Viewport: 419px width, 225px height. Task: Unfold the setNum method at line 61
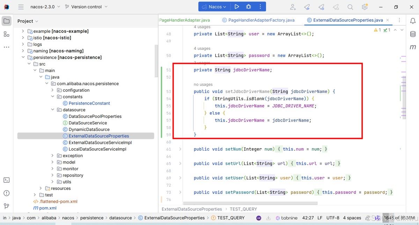(x=180, y=149)
